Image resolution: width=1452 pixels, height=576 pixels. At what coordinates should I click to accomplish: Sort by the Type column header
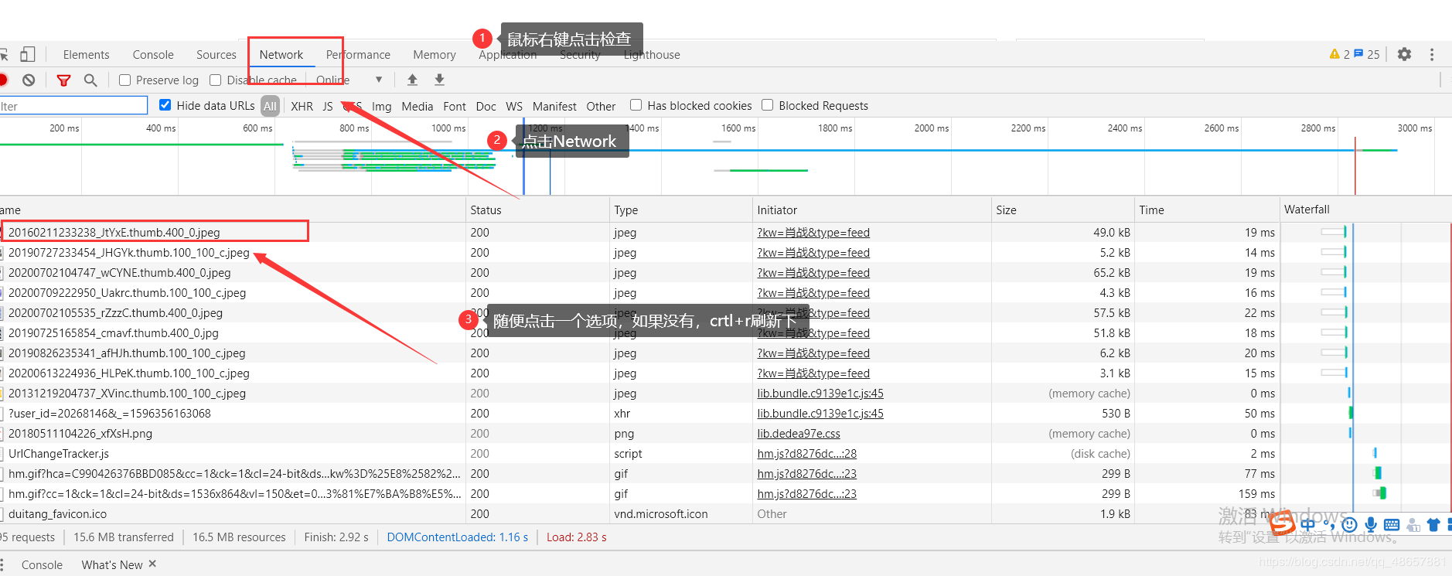(681, 210)
